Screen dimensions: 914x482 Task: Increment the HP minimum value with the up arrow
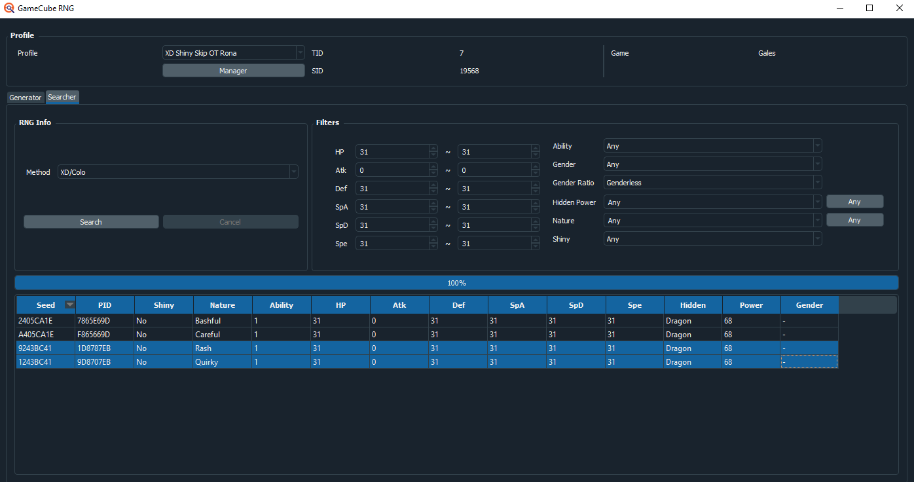433,148
